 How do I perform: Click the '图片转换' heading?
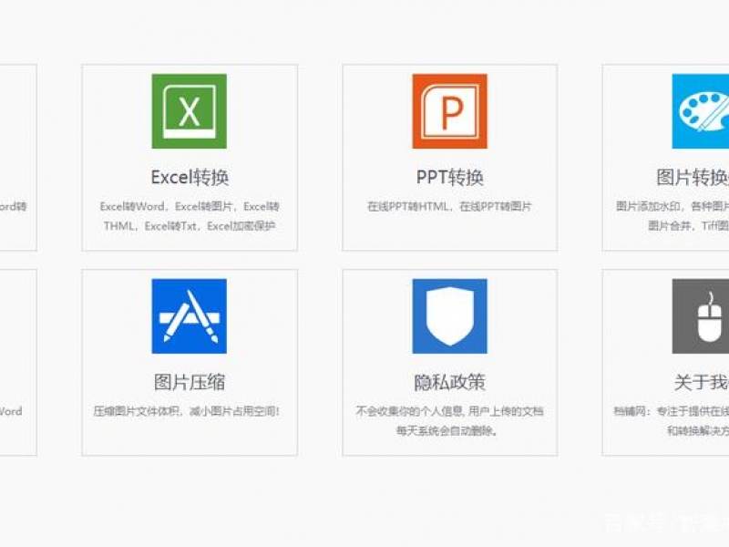pos(693,177)
